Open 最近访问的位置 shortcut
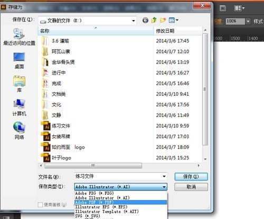Screen dimensions: 264x219 coord(19,36)
